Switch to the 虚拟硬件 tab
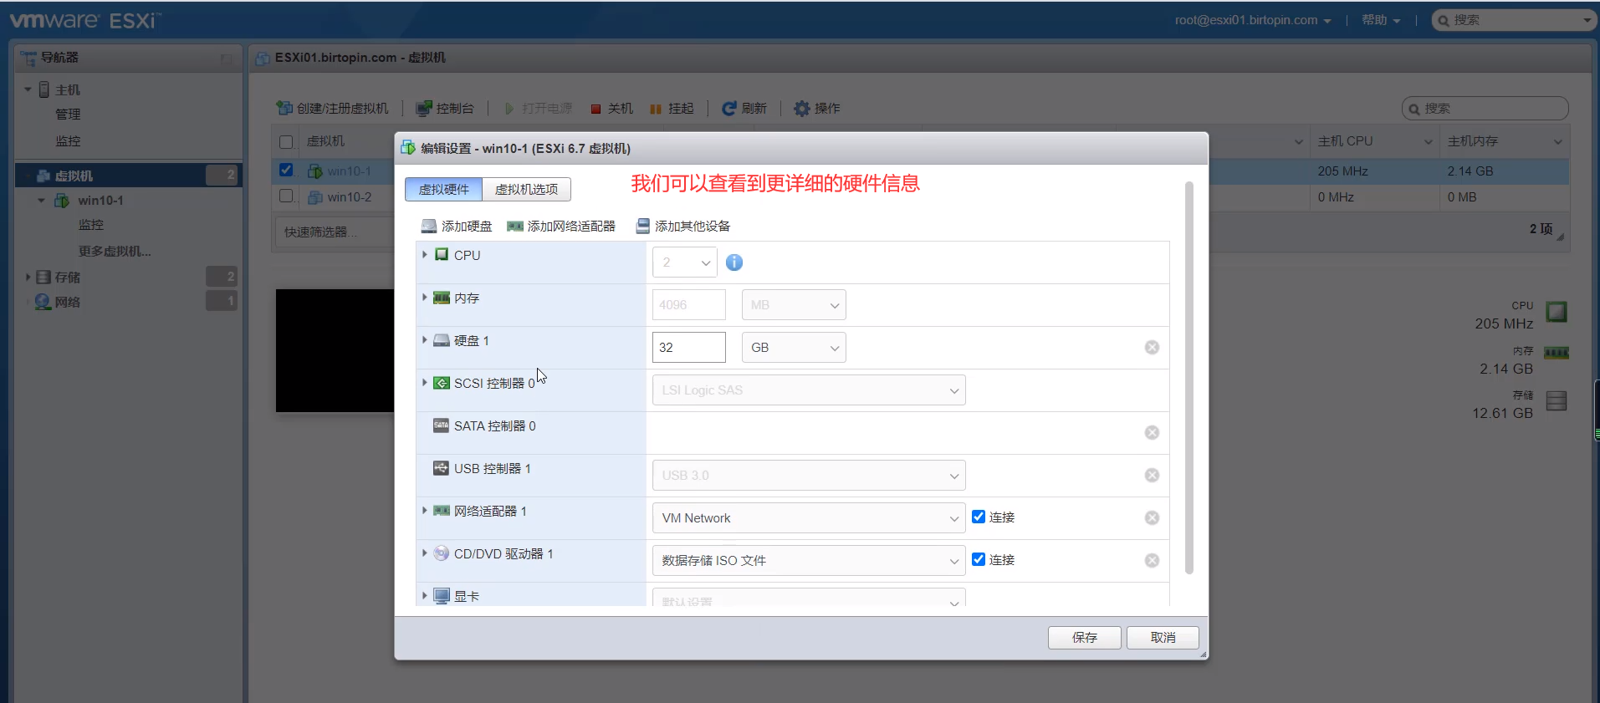The width and height of the screenshot is (1600, 703). [x=443, y=190]
